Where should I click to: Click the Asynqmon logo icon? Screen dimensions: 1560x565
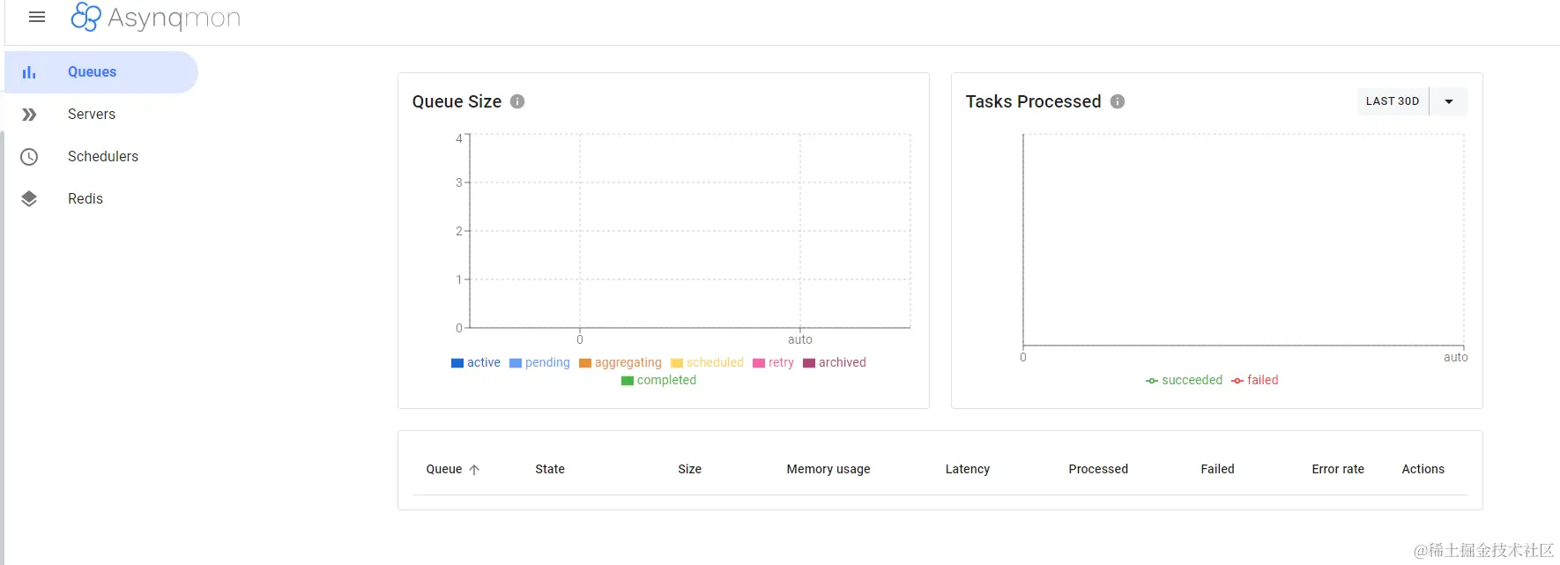click(85, 17)
